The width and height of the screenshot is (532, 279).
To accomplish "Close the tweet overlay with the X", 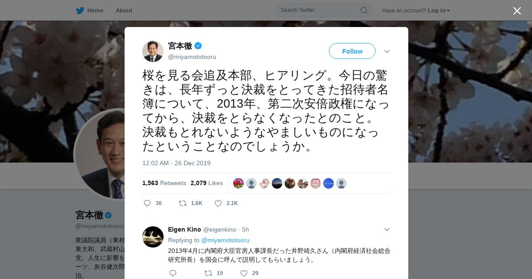I will click(517, 11).
